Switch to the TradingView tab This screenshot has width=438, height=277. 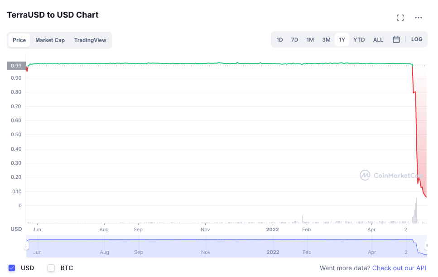click(90, 40)
